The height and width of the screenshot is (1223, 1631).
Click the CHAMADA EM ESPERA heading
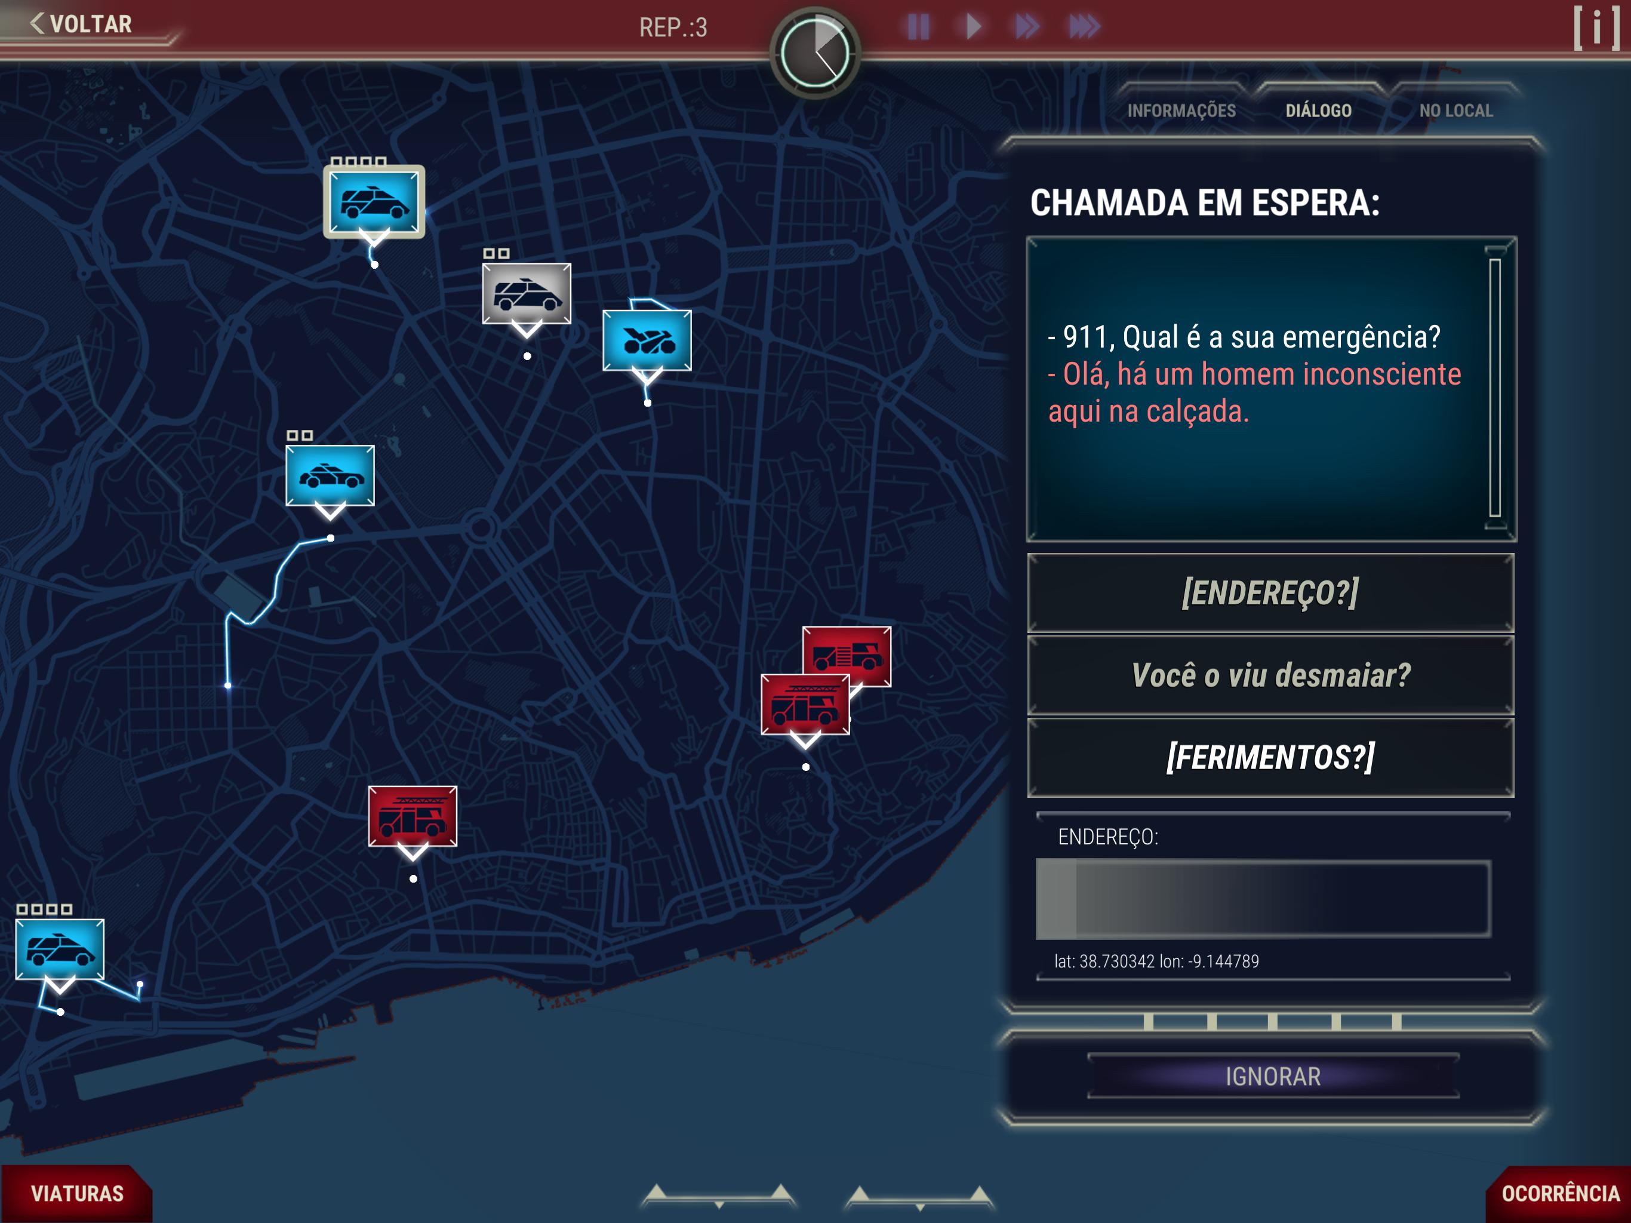(1205, 203)
